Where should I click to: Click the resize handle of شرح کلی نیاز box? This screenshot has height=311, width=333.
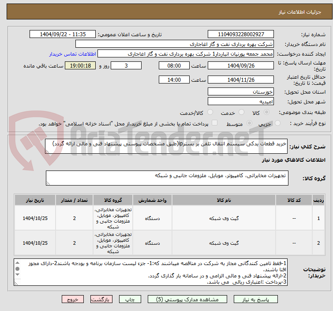click(47, 151)
